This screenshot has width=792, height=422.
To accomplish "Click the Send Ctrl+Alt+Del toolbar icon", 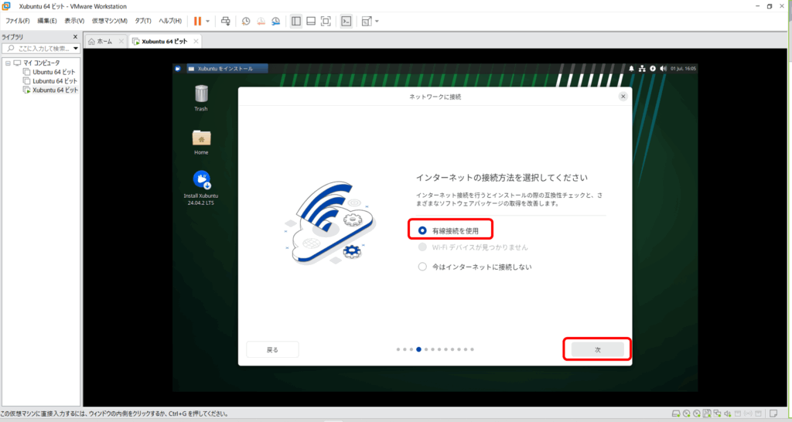I will coord(225,21).
